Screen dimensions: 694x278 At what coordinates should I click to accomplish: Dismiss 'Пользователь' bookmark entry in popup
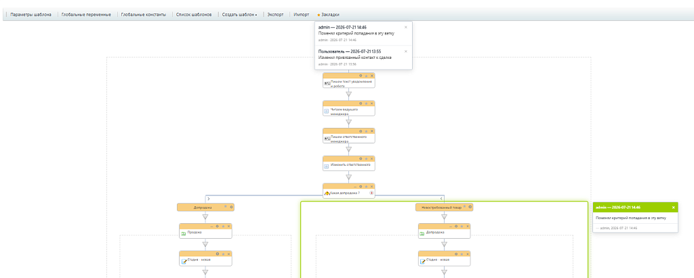pos(406,51)
